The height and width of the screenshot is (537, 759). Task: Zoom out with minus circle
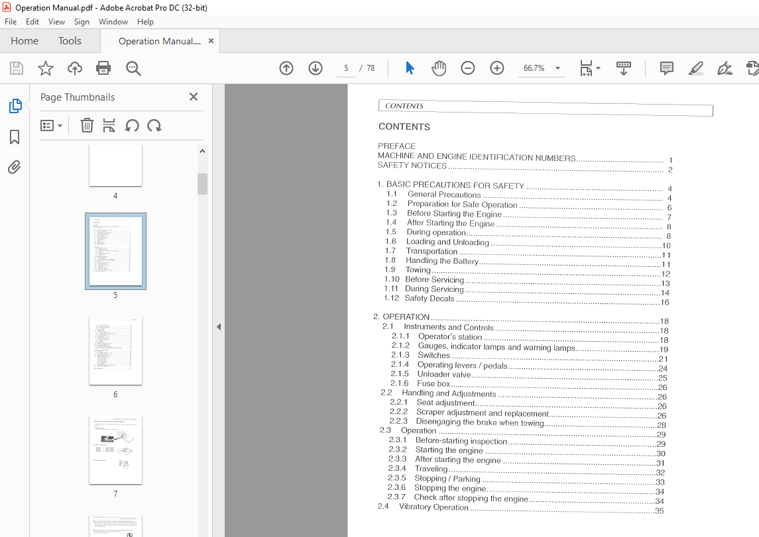[467, 68]
